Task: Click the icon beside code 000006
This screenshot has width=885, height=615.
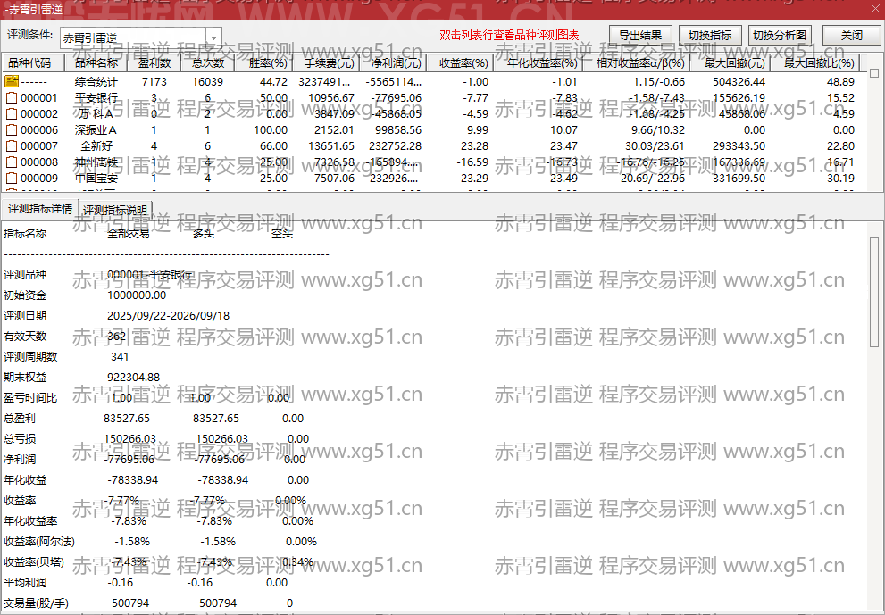Action: coord(12,130)
